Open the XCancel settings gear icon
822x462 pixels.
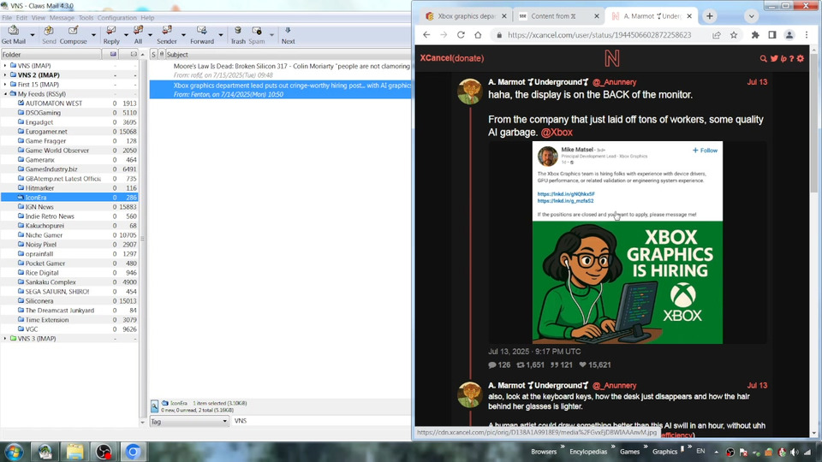801,59
